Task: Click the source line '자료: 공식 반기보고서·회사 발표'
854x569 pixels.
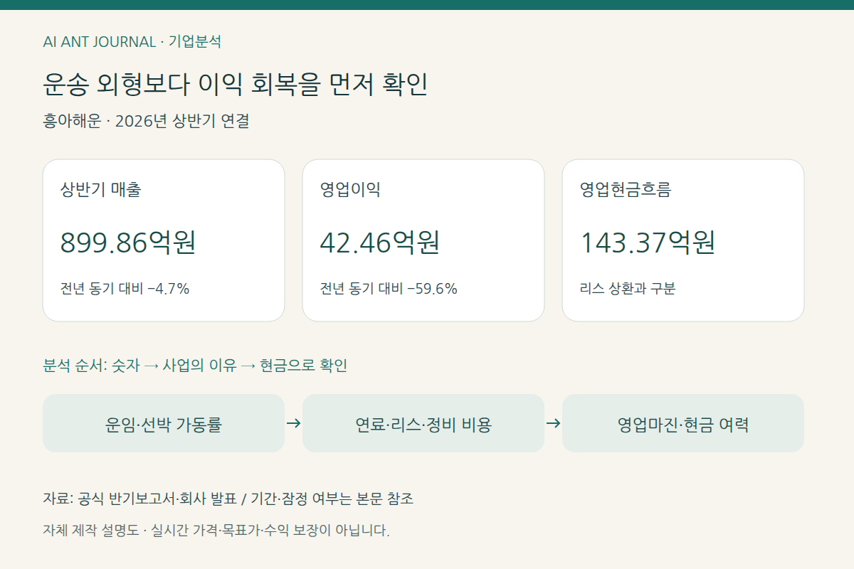Action: (140, 499)
